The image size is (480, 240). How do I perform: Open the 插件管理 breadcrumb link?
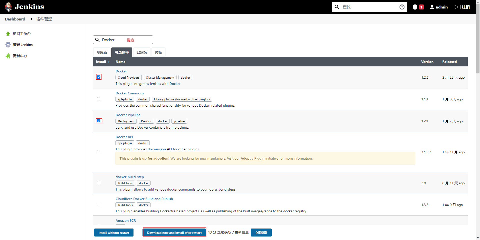(x=44, y=19)
